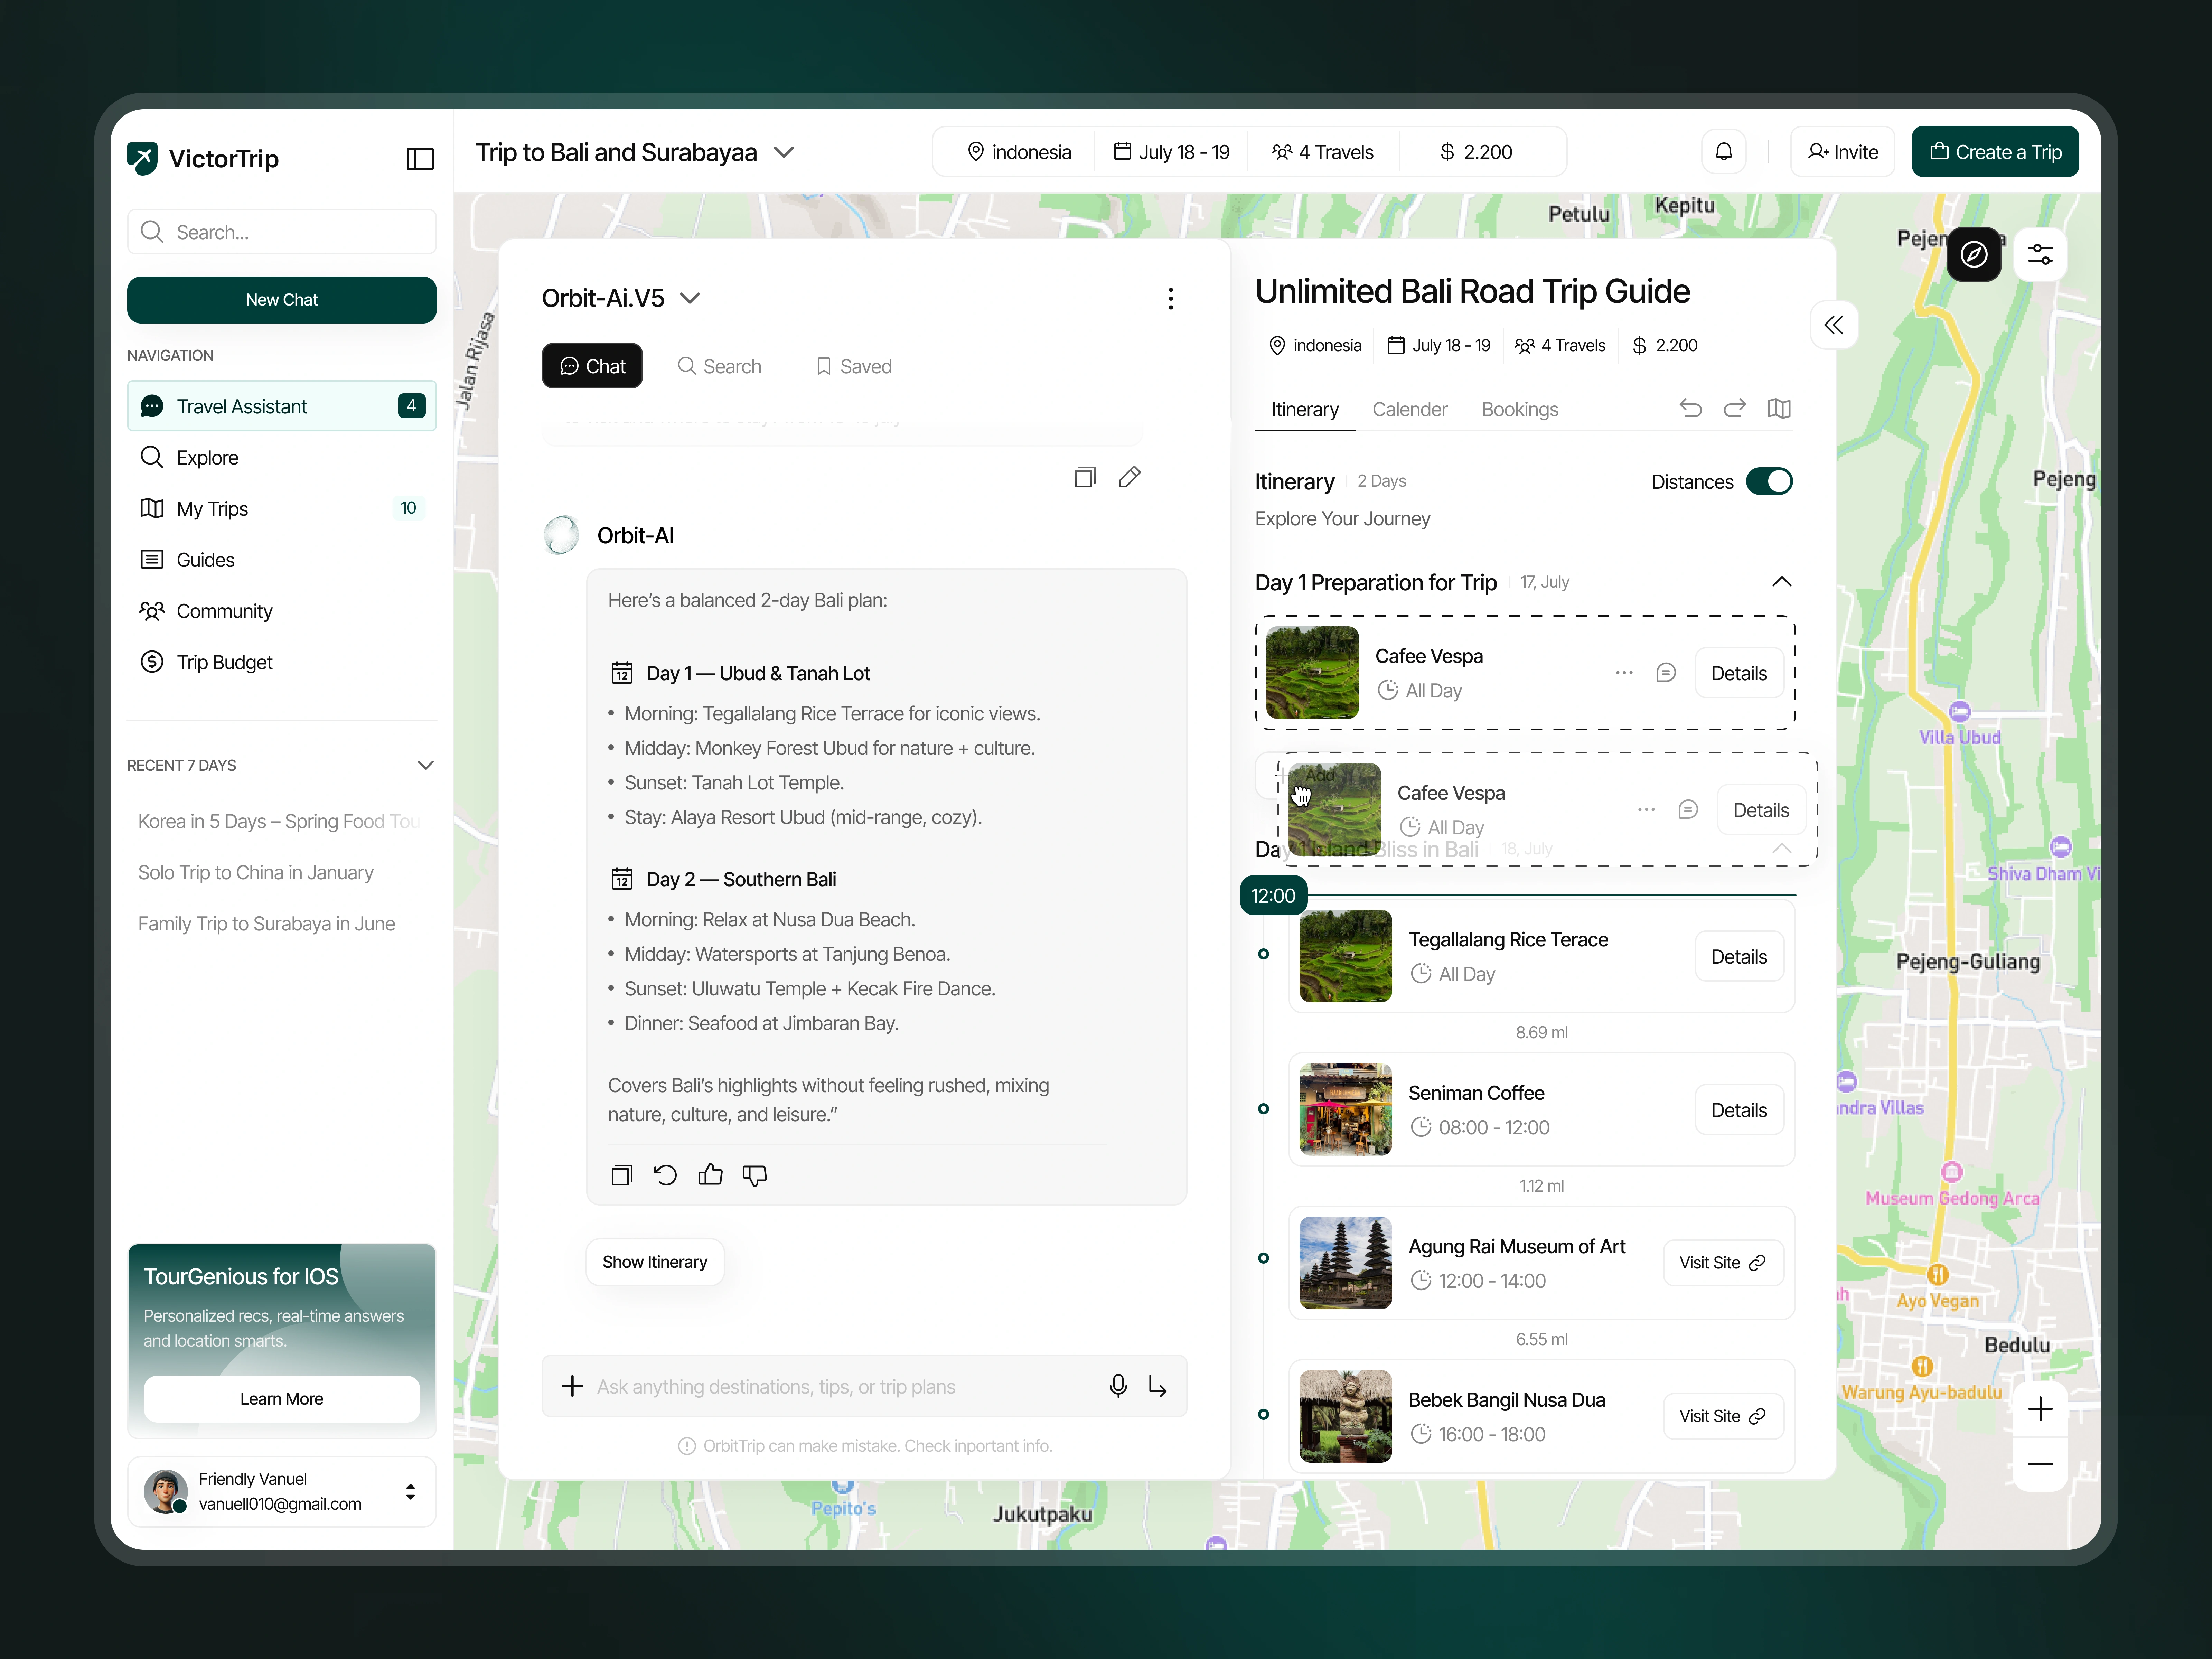Open Details for Seniman Coffee
2212x1659 pixels.
point(1739,1110)
